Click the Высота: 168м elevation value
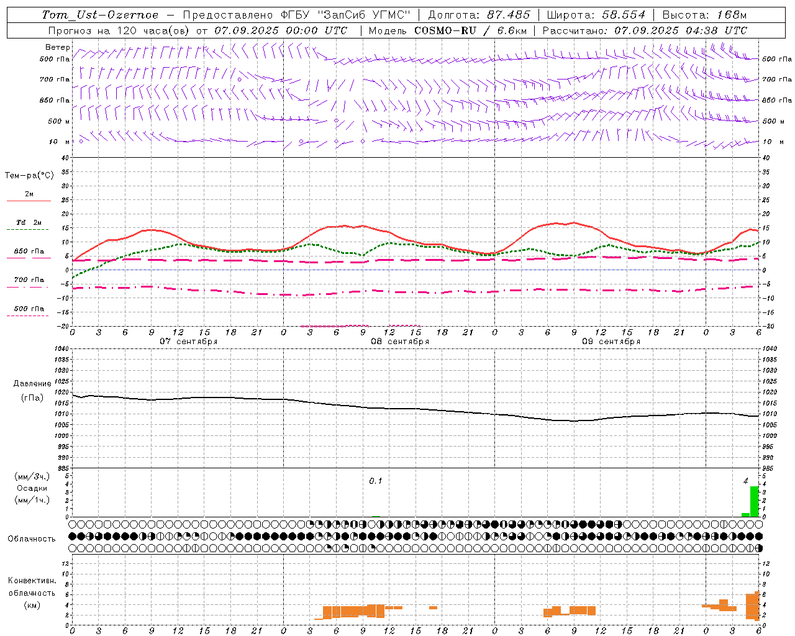This screenshot has height=636, width=795. click(x=704, y=15)
